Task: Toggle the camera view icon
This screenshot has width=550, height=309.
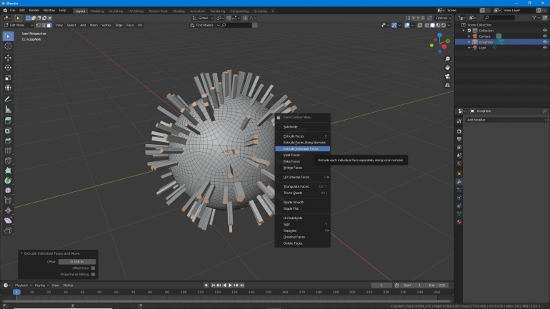Action: tap(447, 76)
